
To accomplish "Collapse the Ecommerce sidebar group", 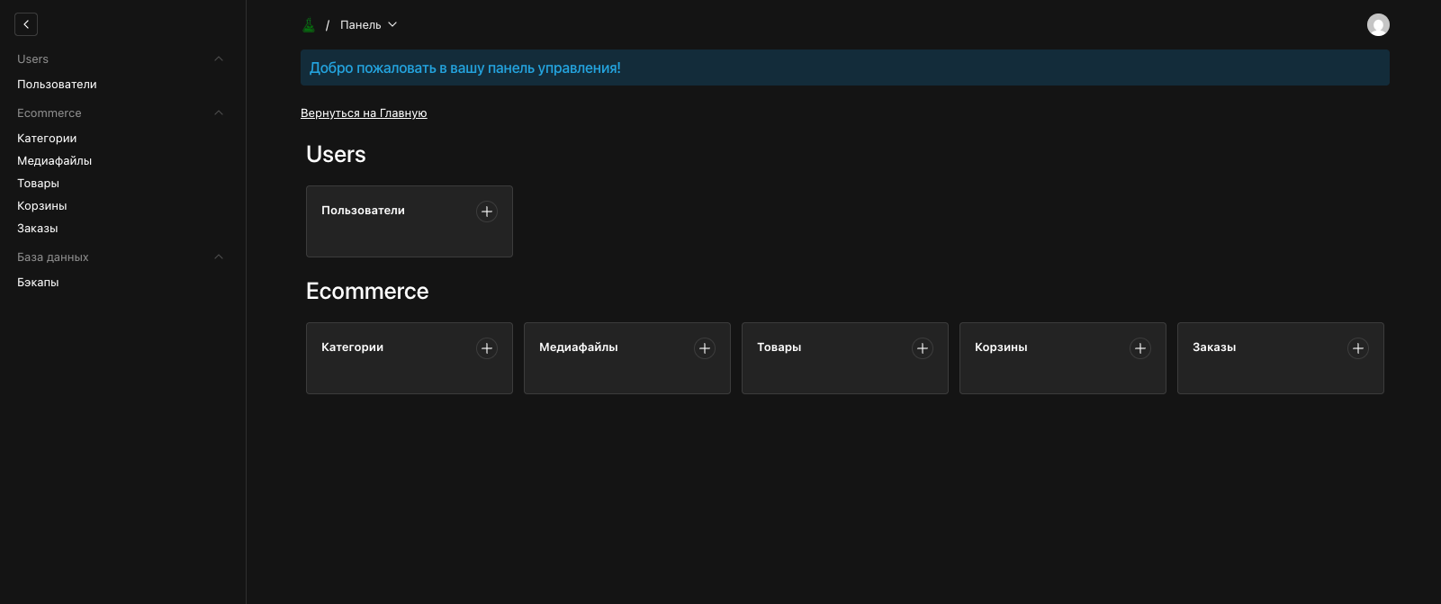I will (219, 113).
